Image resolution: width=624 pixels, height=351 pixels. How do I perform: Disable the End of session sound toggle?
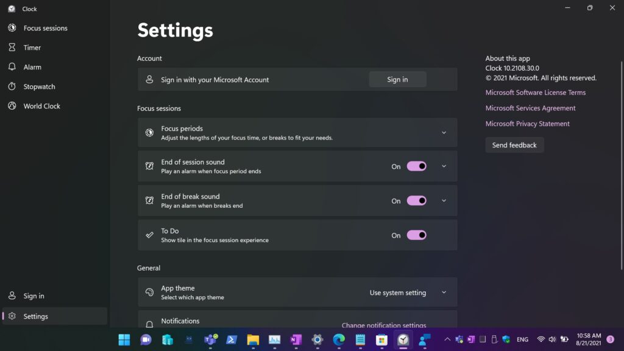coord(416,166)
